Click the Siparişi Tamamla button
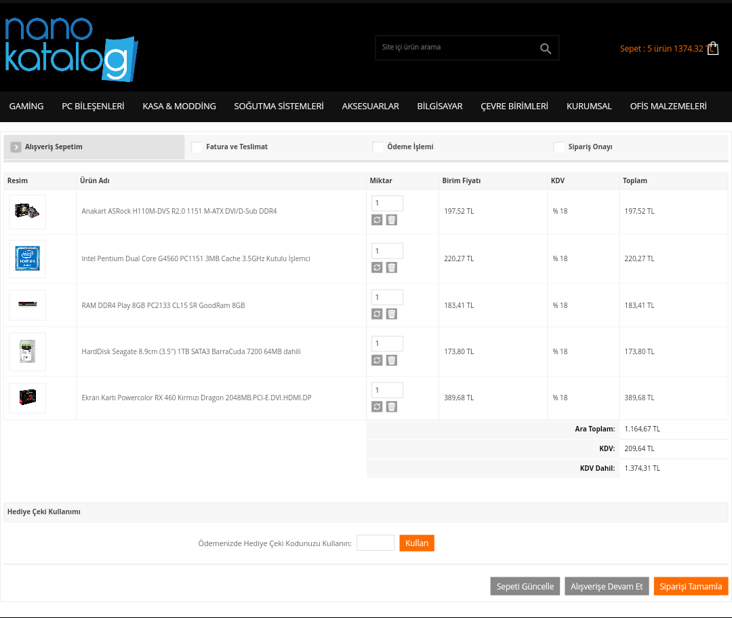 691,586
